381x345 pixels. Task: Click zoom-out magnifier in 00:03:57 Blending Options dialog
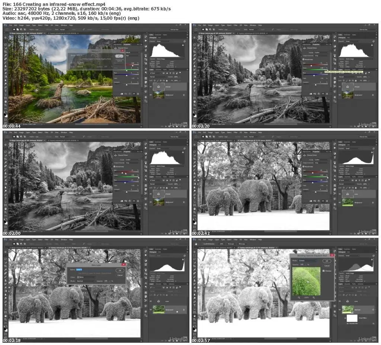coord(299,298)
